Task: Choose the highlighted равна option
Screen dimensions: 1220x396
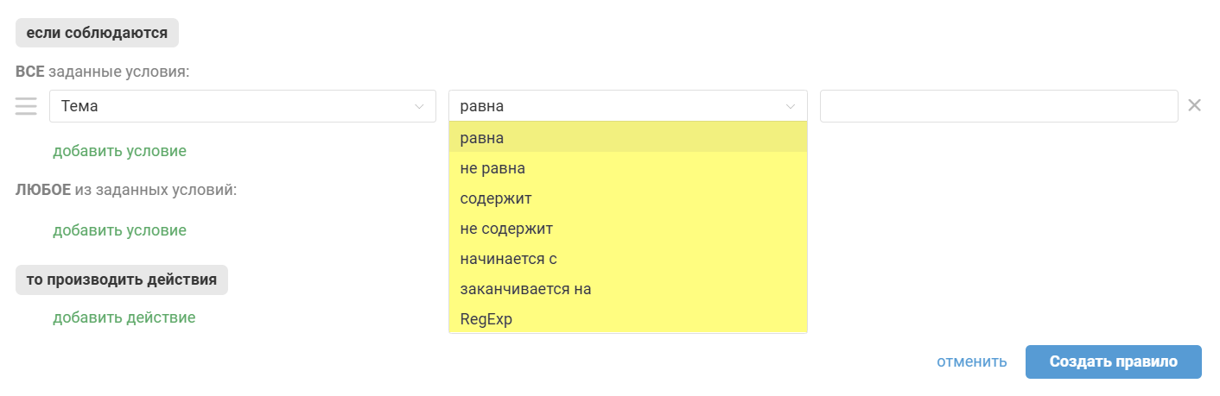Action: click(627, 137)
